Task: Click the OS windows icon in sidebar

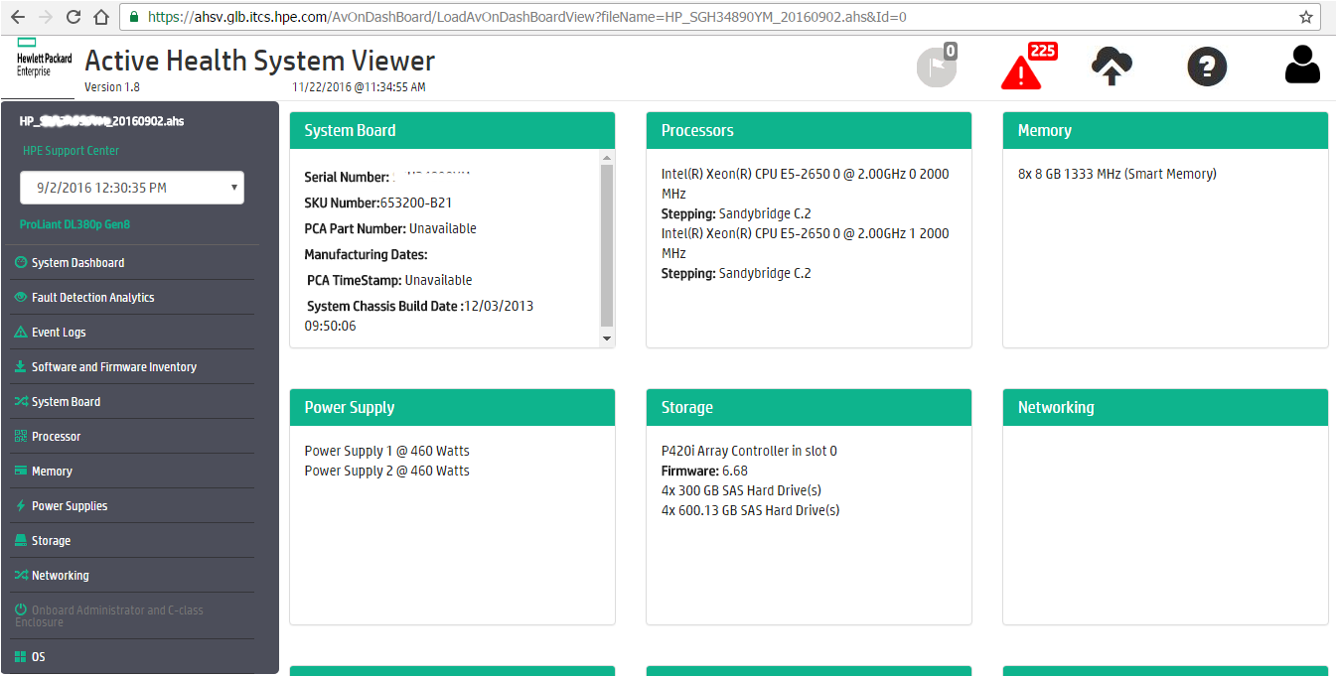Action: [x=21, y=657]
